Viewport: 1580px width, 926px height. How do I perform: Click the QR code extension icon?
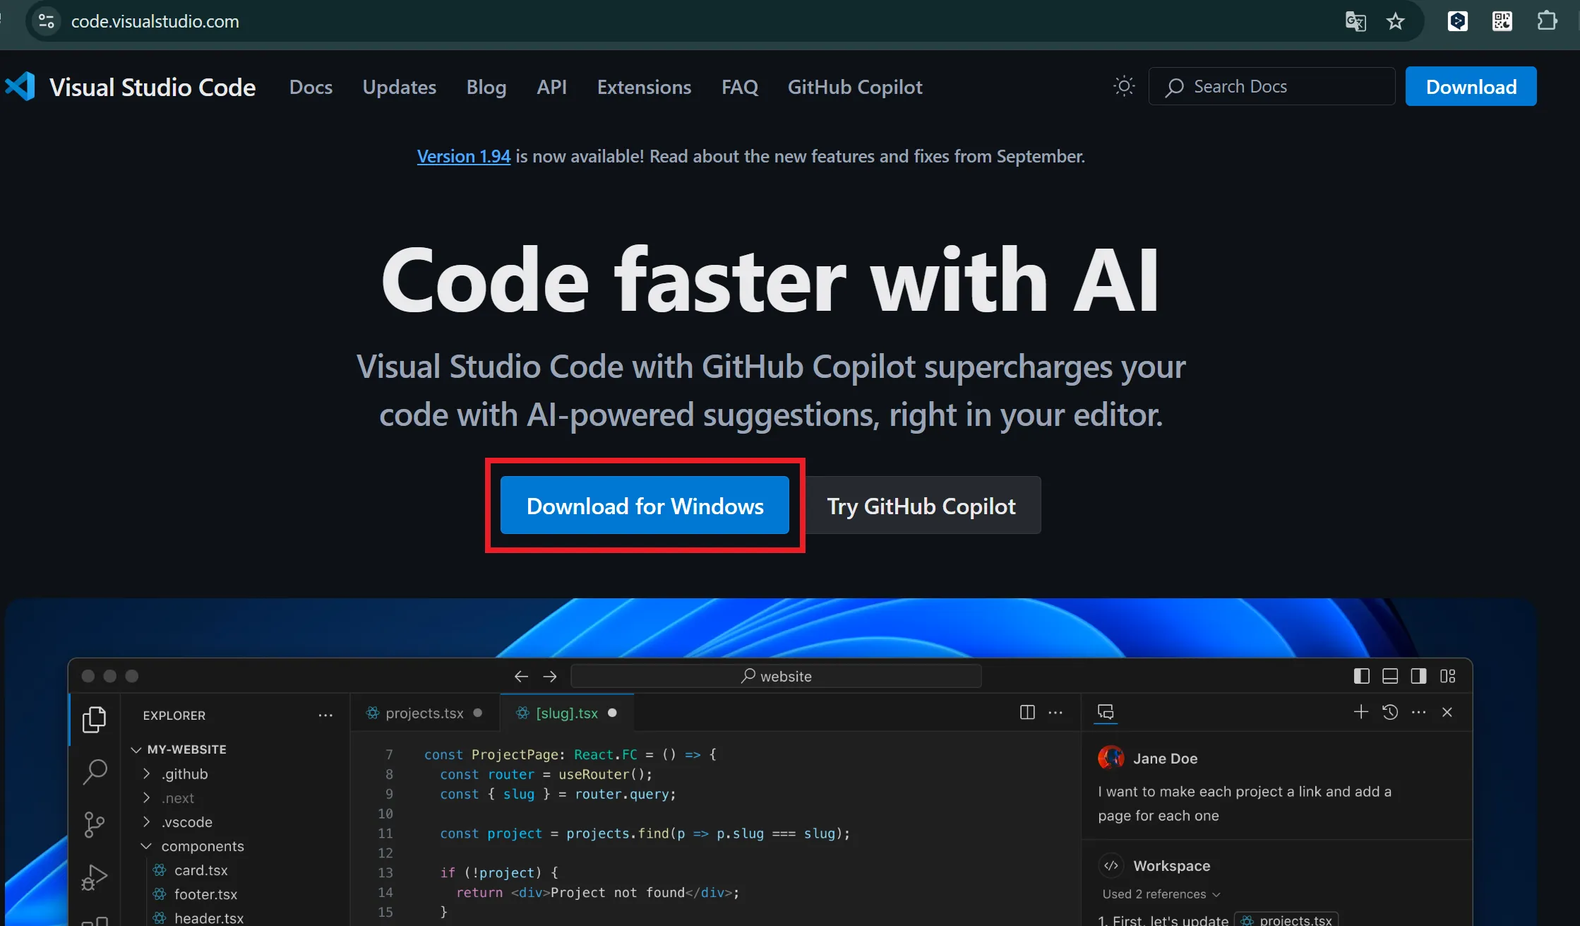[x=1502, y=21]
